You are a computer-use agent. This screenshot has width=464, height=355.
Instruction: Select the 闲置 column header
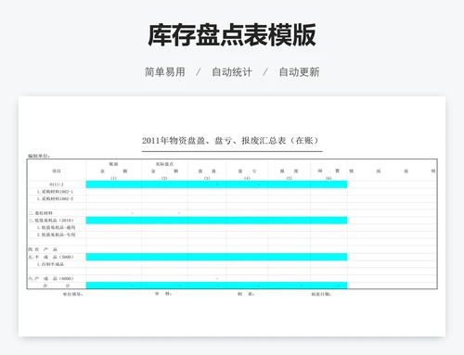click(329, 171)
